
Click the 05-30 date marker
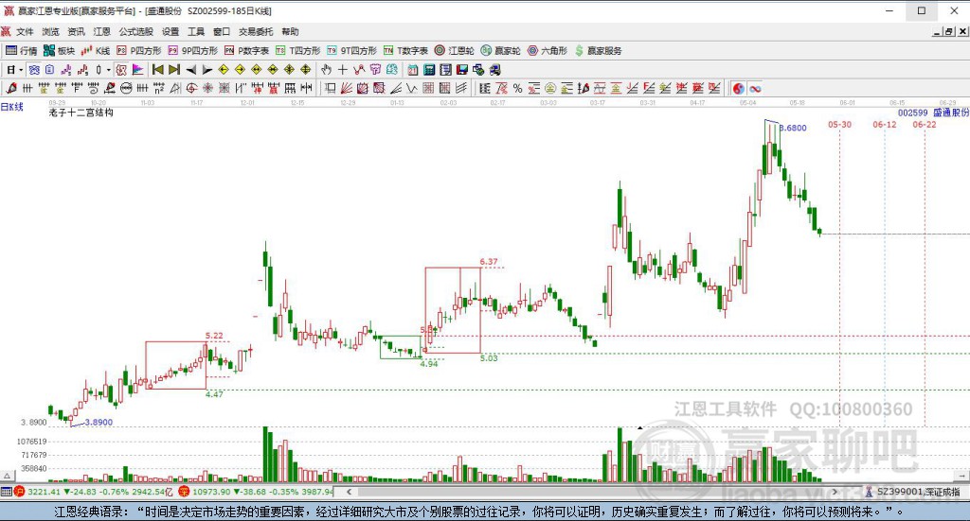[839, 125]
